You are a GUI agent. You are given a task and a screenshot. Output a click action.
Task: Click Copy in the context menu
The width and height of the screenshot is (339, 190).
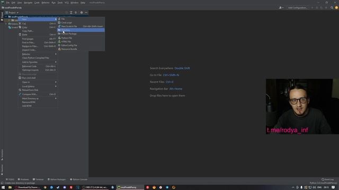(x=38, y=27)
